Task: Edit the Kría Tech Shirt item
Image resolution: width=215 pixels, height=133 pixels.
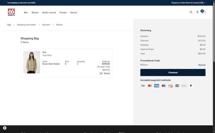Action: click(x=101, y=73)
